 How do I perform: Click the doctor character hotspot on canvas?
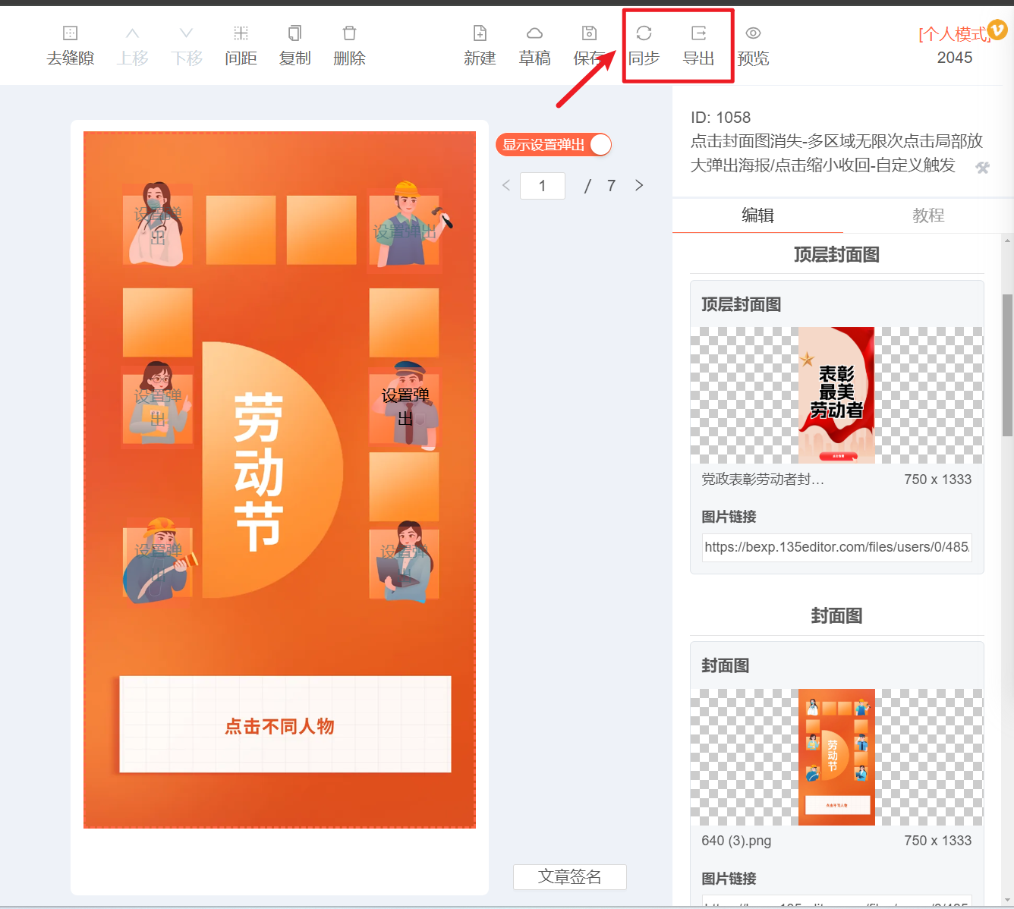[158, 224]
